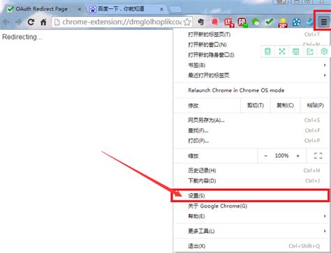
Task: Click the 剪切(T) button
Action: 256,105
